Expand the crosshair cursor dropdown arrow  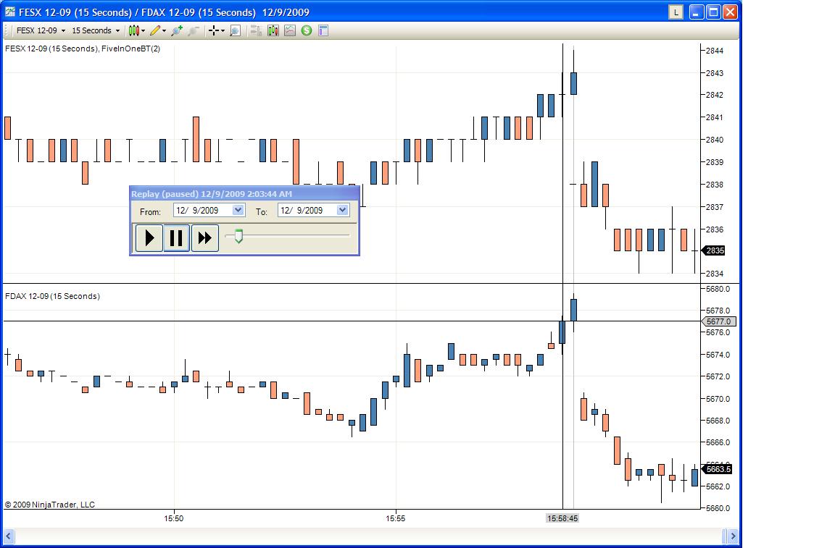223,31
